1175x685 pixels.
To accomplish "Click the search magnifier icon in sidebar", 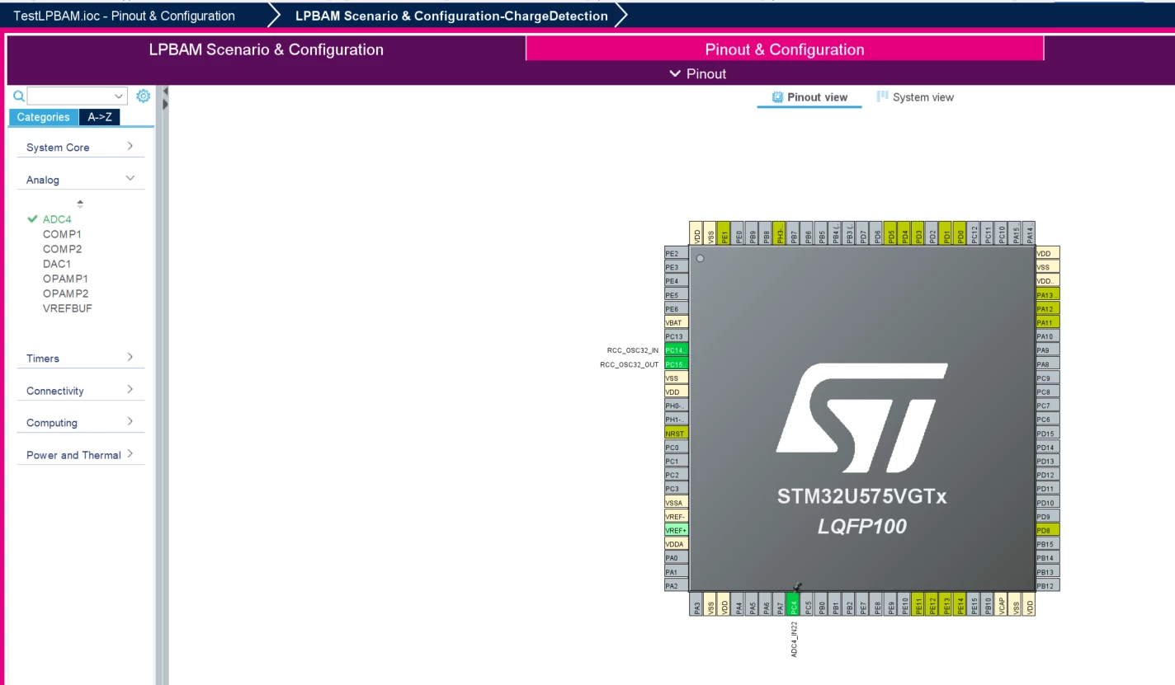I will pyautogui.click(x=19, y=96).
